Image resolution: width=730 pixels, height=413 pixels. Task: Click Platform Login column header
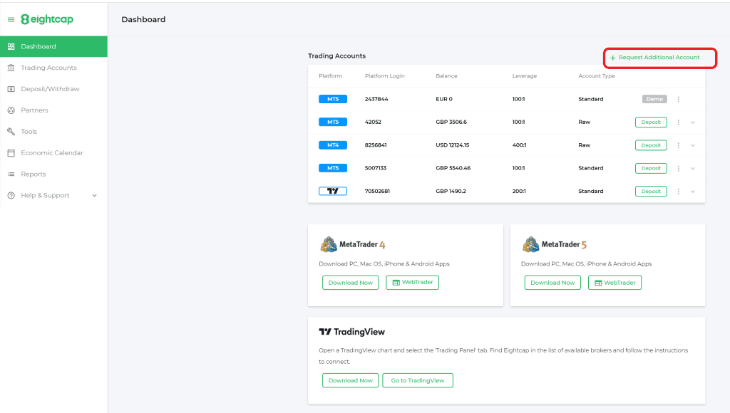pyautogui.click(x=384, y=75)
